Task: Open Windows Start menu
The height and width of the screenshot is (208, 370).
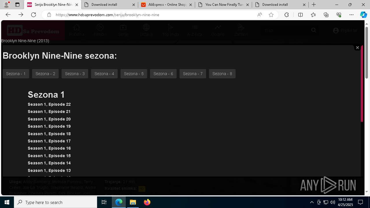Action: [7, 202]
